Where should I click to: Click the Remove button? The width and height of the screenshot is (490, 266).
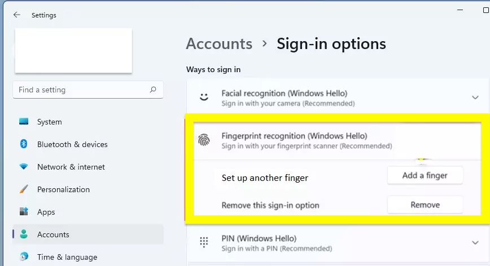[425, 205]
